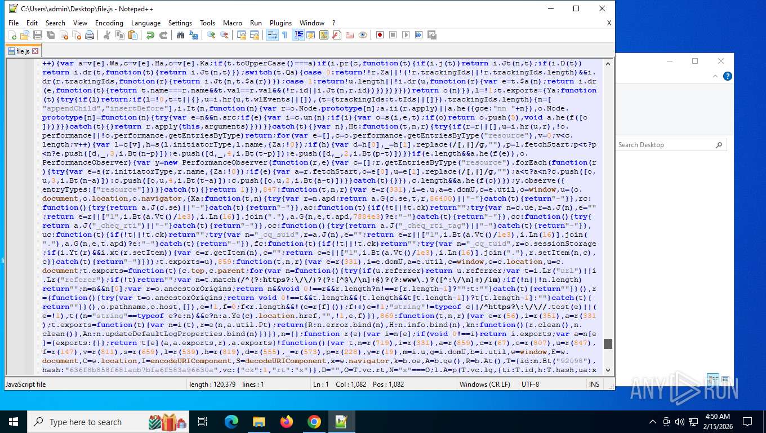
Task: Show the Document Map panel
Action: (x=323, y=35)
